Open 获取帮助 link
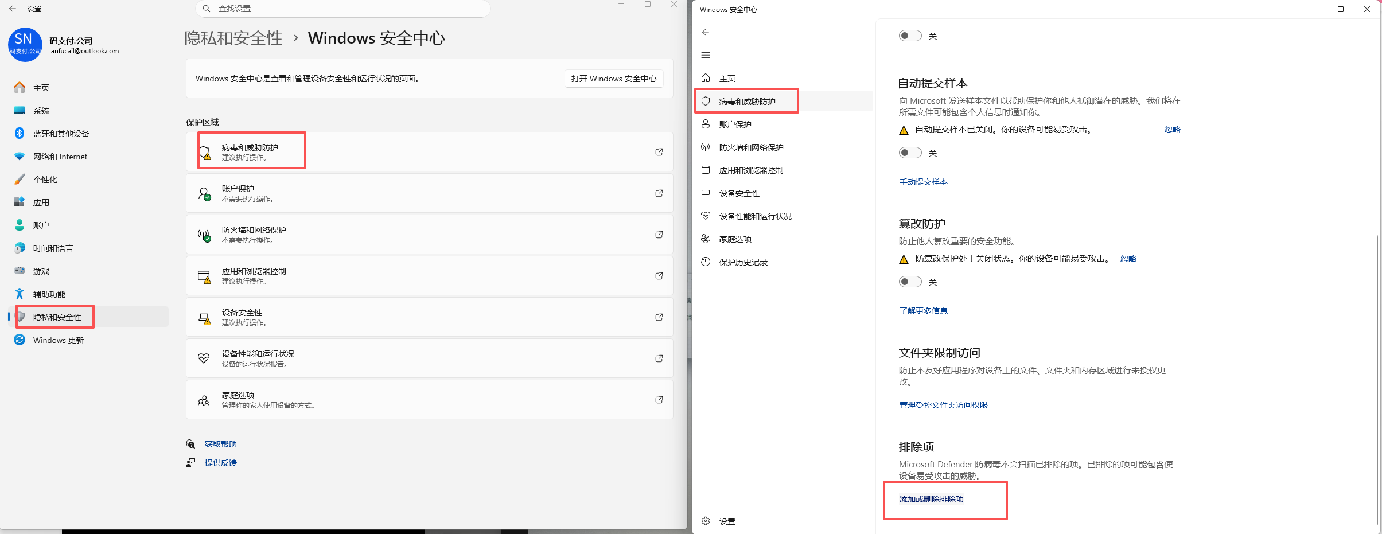The image size is (1382, 534). pos(221,444)
